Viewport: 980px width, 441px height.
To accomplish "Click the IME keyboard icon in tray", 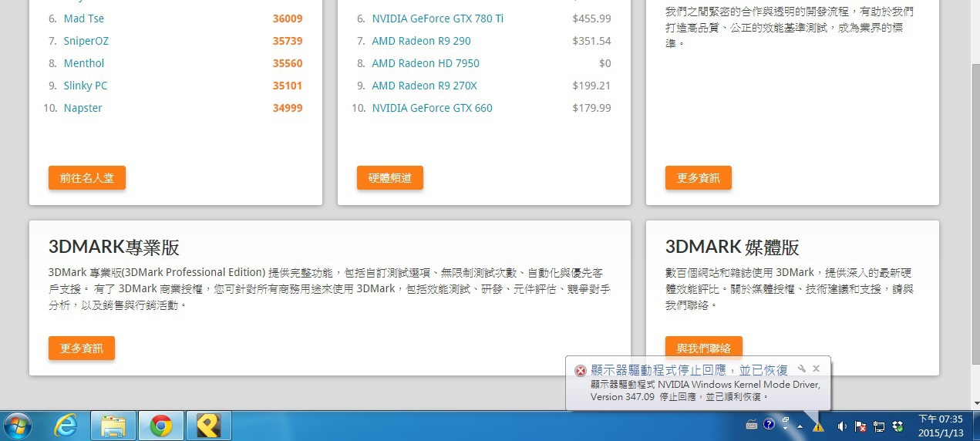I will point(753,425).
